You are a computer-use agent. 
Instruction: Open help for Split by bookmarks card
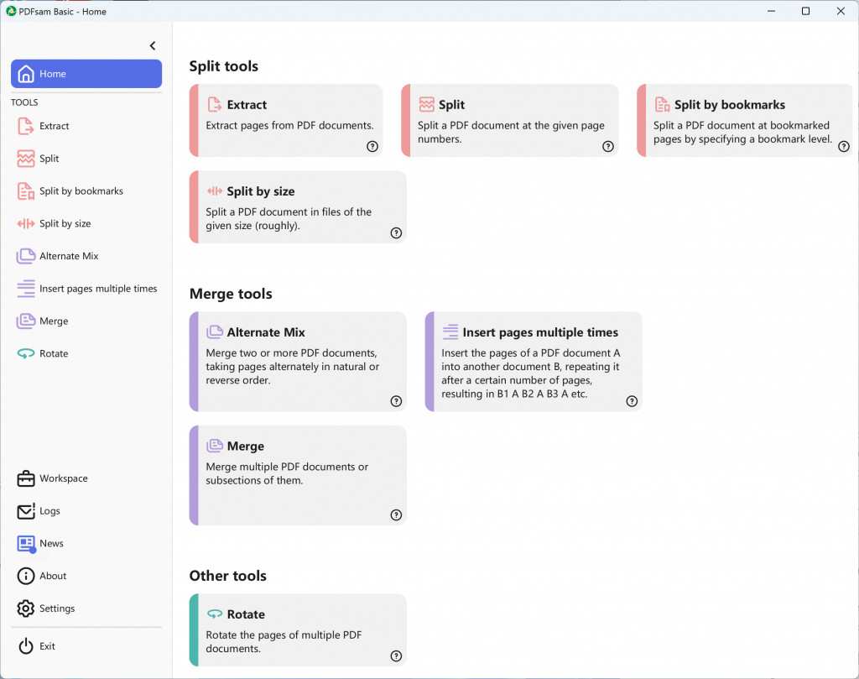844,146
